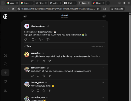Close the 'vega' browser tab
131x101 pixels.
pos(17,3)
